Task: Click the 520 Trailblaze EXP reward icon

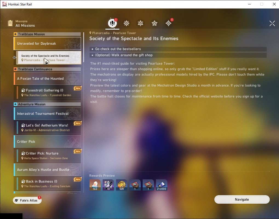Action: click(x=122, y=185)
